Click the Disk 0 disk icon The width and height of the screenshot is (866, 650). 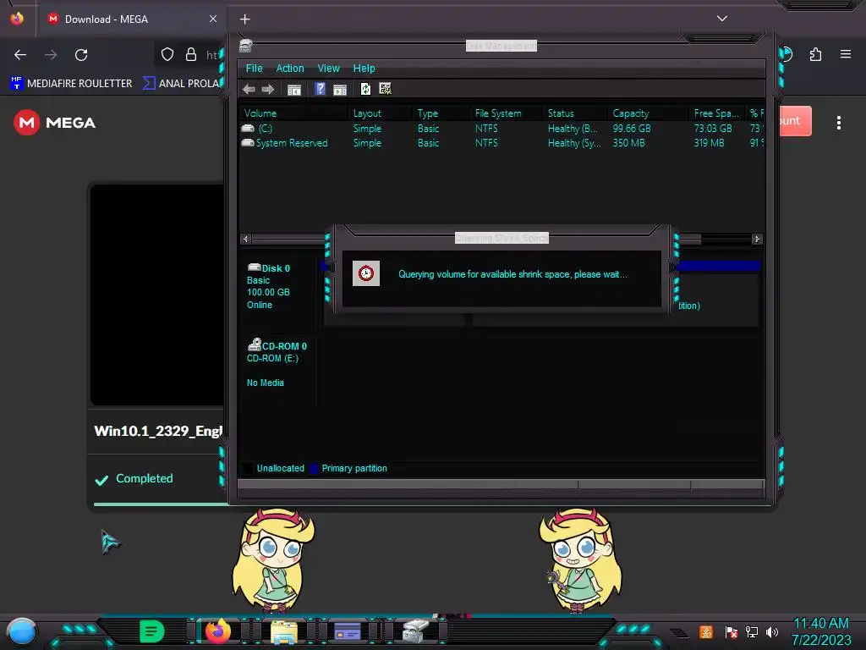(x=254, y=267)
